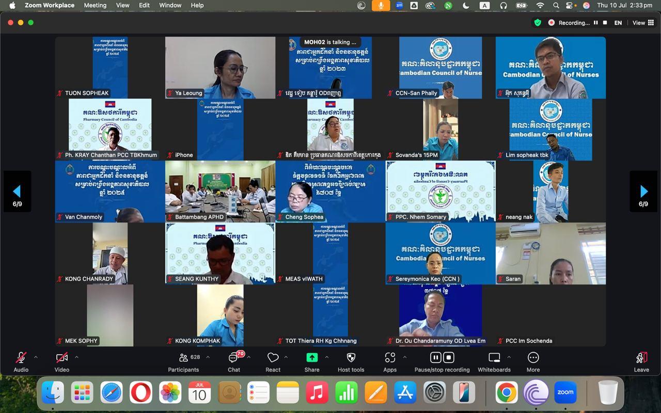Open Zoom Workplace menu
The image size is (661, 413).
(50, 5)
